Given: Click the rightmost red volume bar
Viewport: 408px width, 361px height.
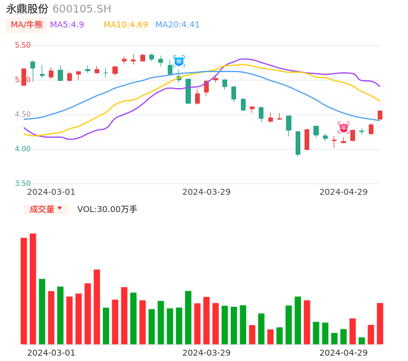Looking at the screenshot, I should (x=380, y=323).
